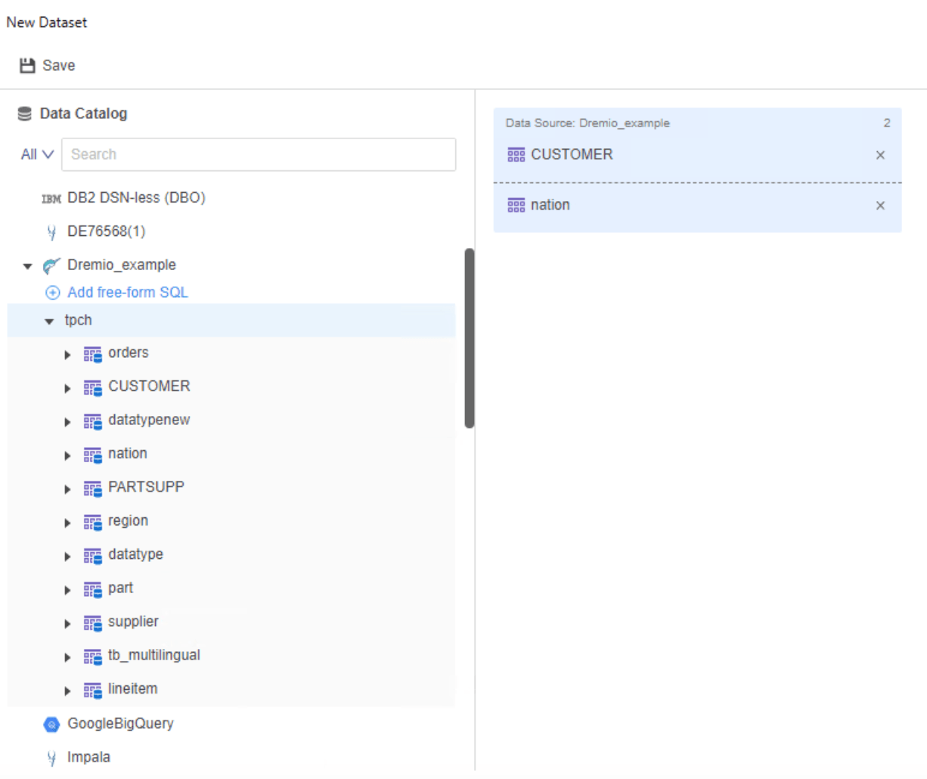Click the PARTSUPP table icon
927x779 pixels.
pyautogui.click(x=92, y=488)
